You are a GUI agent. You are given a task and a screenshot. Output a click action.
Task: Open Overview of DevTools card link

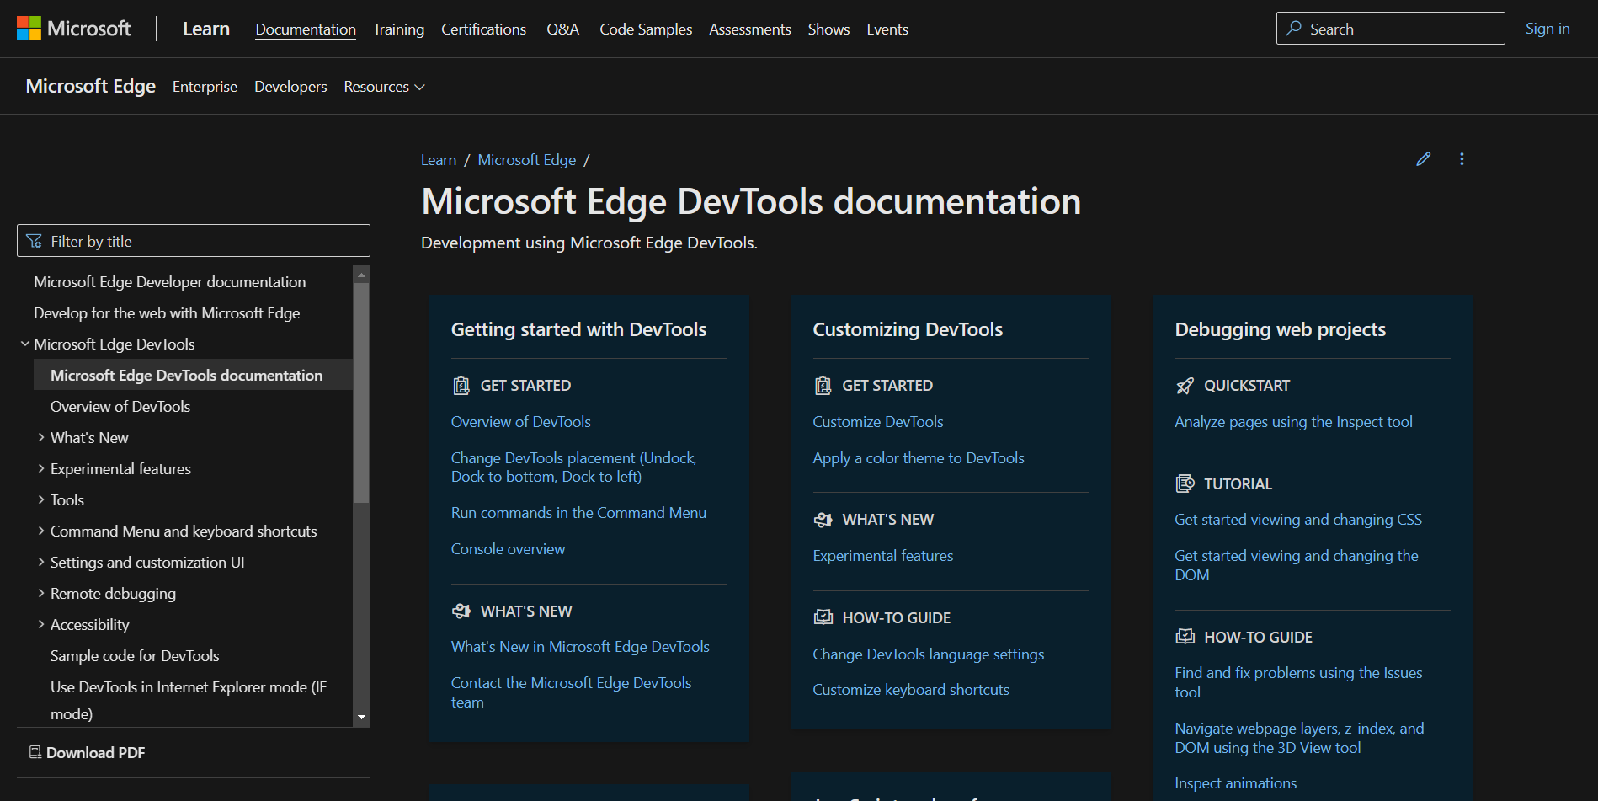click(521, 422)
